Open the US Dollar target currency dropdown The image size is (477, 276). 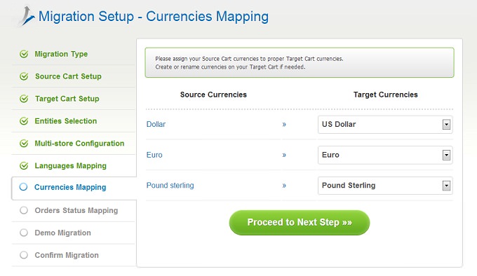385,124
